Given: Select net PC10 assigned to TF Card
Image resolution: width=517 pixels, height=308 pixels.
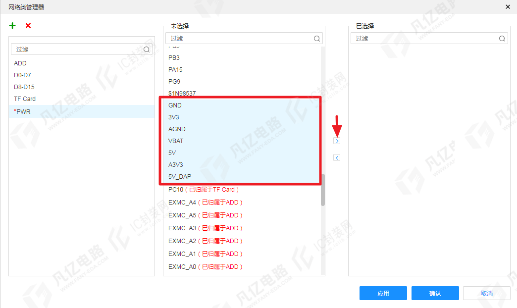Looking at the screenshot, I should click(242, 190).
